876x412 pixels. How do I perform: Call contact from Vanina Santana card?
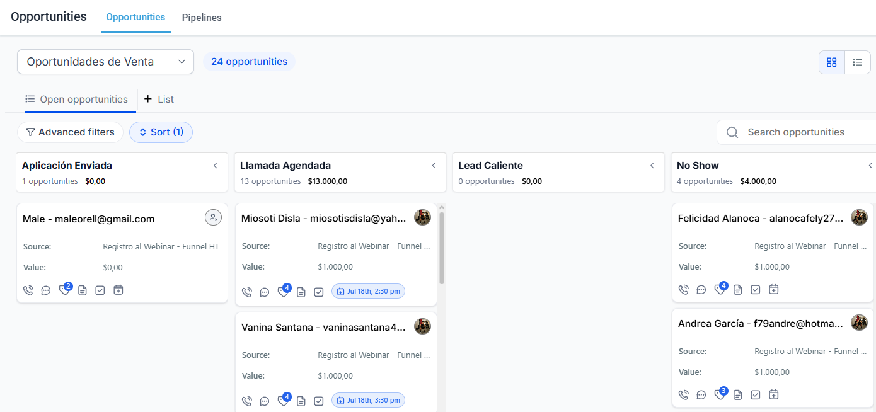[x=247, y=401]
